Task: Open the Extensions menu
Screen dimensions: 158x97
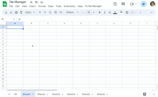Action: (70, 6)
